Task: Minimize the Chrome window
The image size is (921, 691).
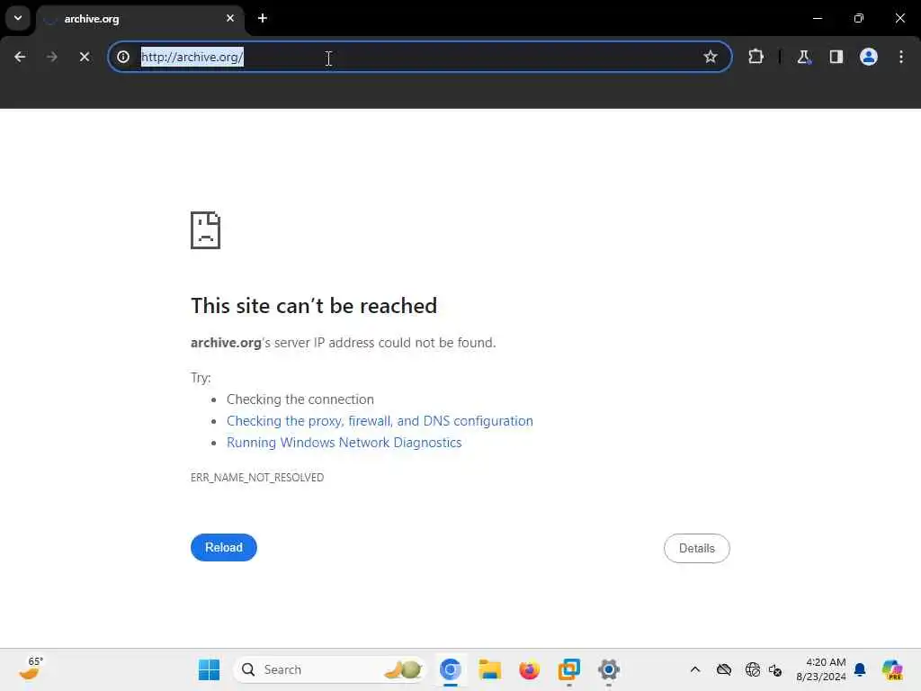Action: (x=817, y=18)
